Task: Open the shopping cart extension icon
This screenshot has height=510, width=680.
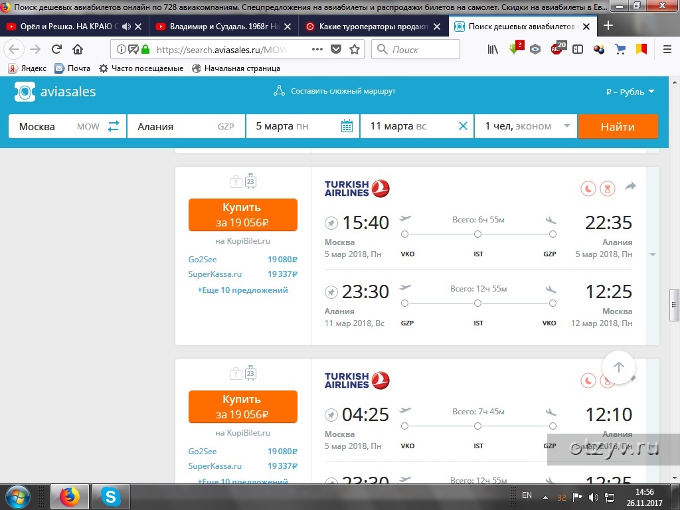Action: (620, 49)
